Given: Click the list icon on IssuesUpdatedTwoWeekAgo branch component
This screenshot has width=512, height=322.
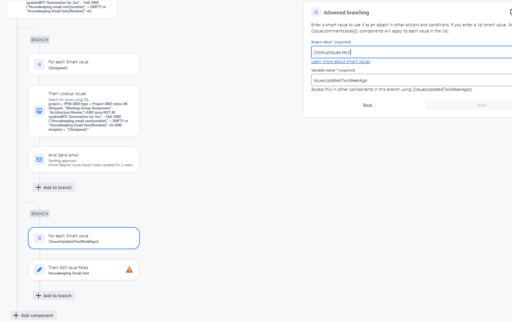Looking at the screenshot, I should (x=39, y=238).
